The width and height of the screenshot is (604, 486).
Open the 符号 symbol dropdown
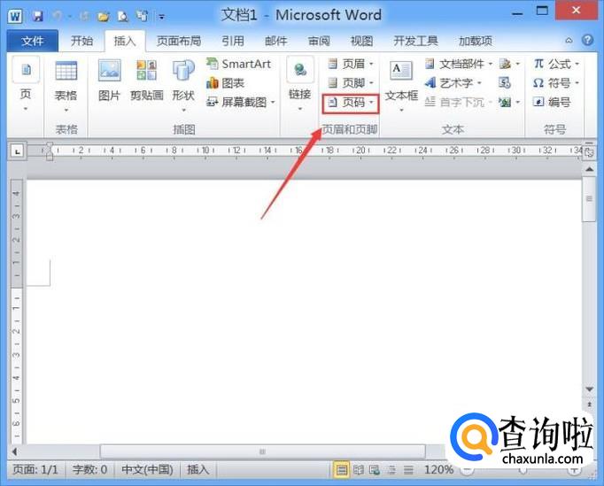[556, 83]
